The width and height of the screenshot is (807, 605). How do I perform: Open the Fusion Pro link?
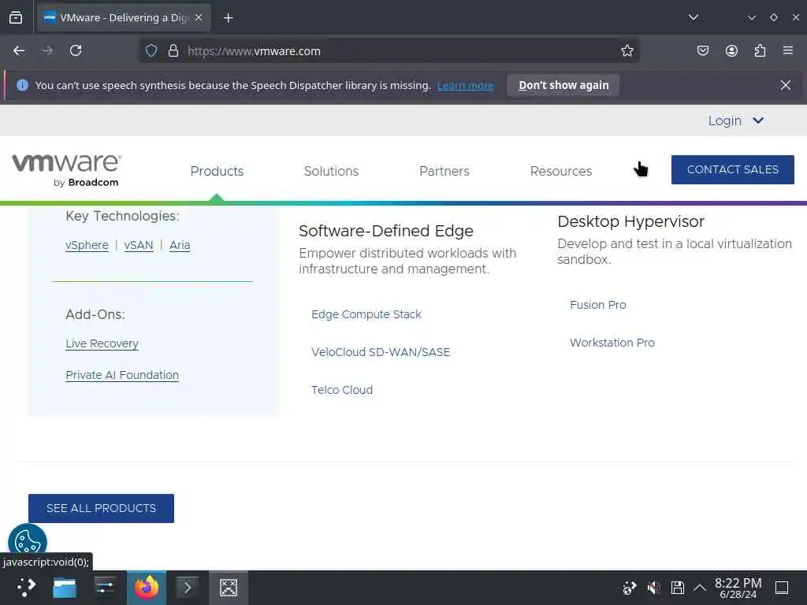[x=597, y=305]
